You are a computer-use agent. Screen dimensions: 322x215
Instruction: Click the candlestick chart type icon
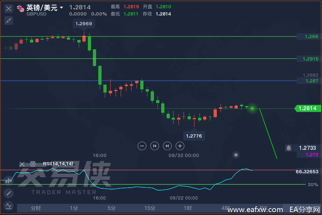9,180
